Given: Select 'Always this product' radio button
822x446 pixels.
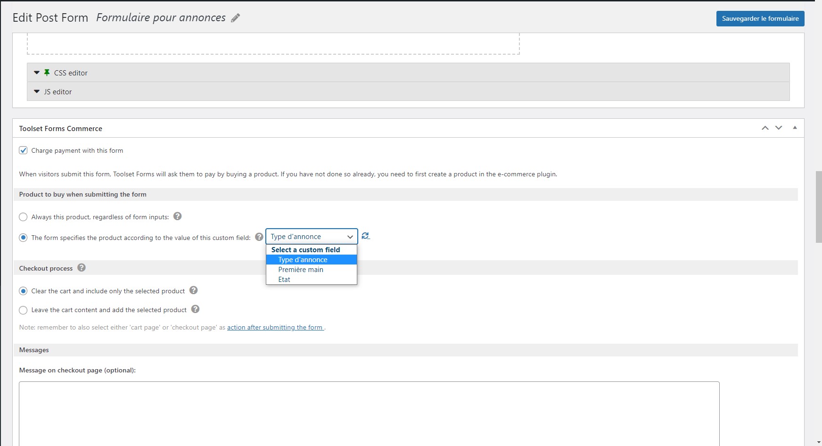Looking at the screenshot, I should 23,217.
